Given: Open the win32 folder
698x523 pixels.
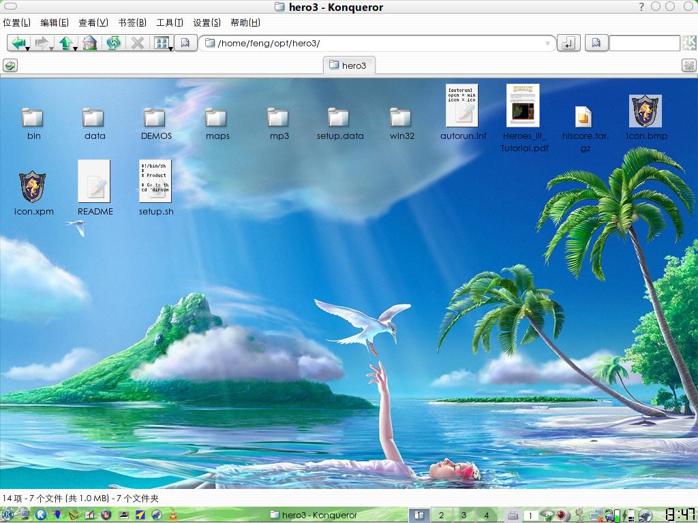Looking at the screenshot, I should pos(401,123).
